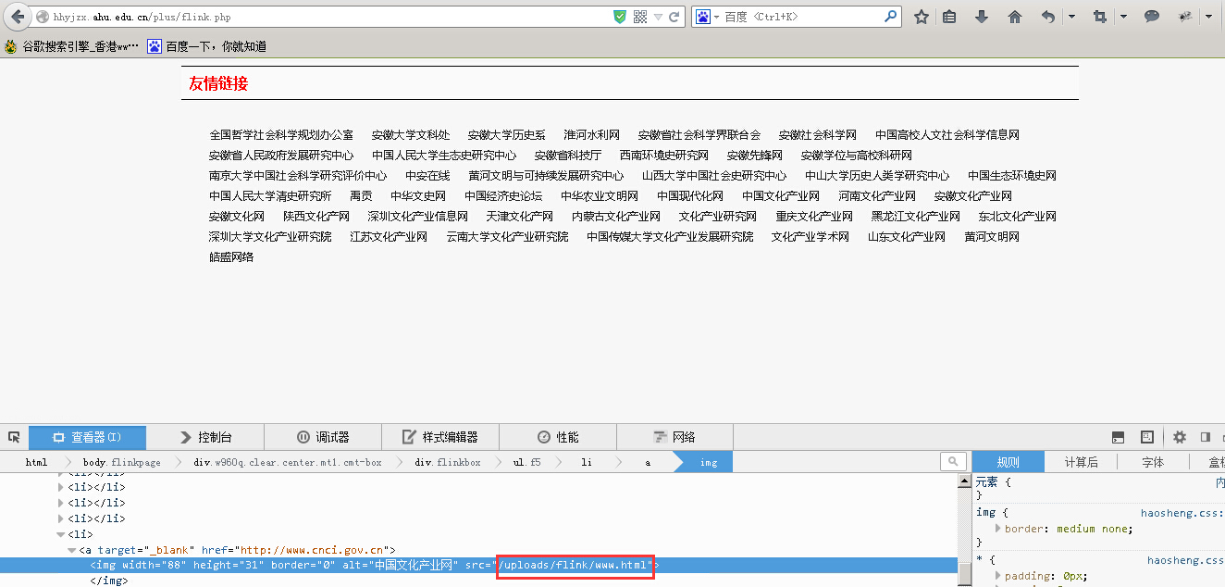
Task: Click the site identity globe icon
Action: (42, 17)
